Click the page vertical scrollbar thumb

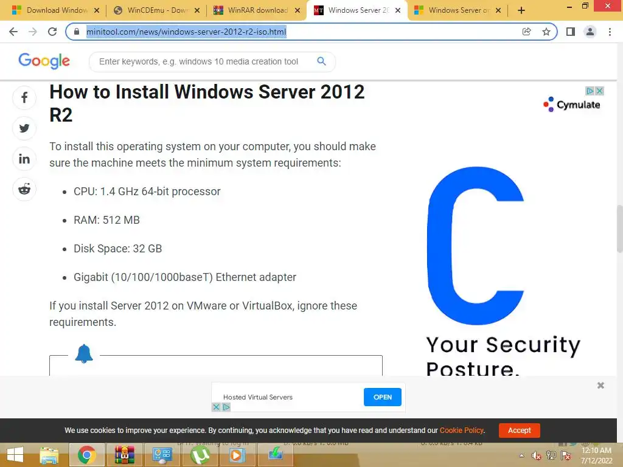(x=619, y=229)
